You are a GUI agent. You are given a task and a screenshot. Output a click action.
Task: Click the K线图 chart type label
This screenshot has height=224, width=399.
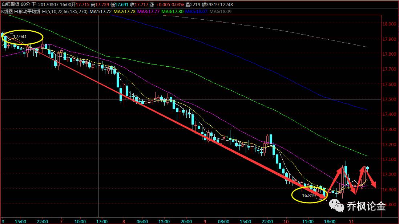tap(7, 12)
